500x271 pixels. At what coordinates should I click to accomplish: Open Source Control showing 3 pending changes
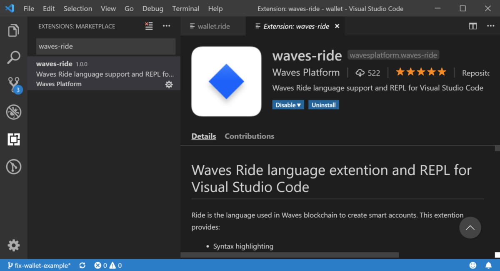click(14, 84)
